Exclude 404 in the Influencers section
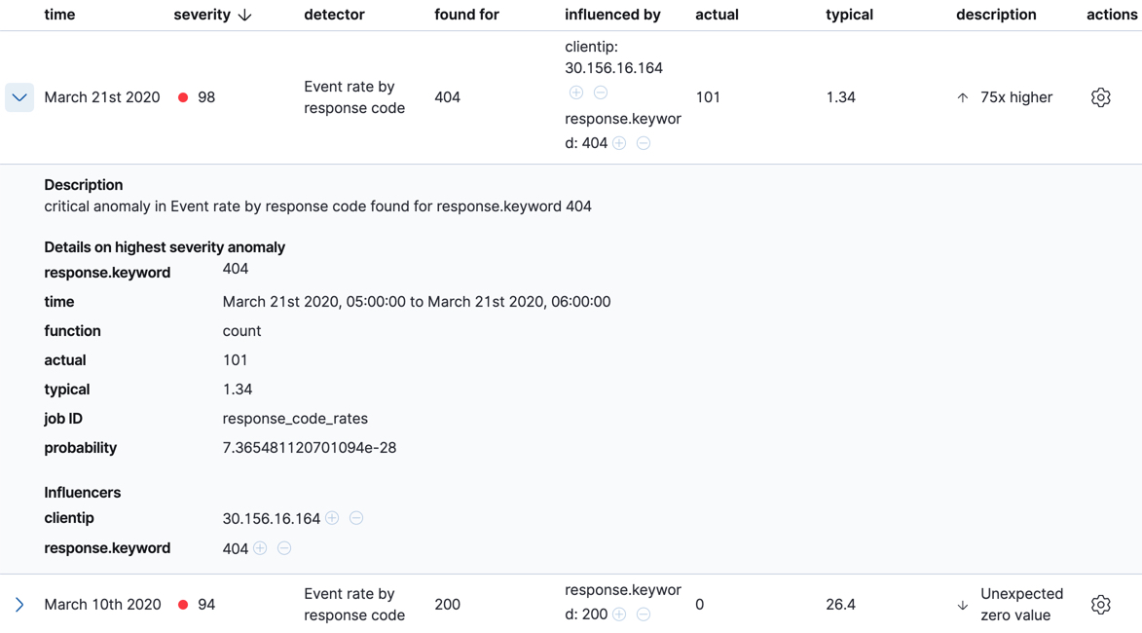This screenshot has width=1142, height=633. [283, 548]
